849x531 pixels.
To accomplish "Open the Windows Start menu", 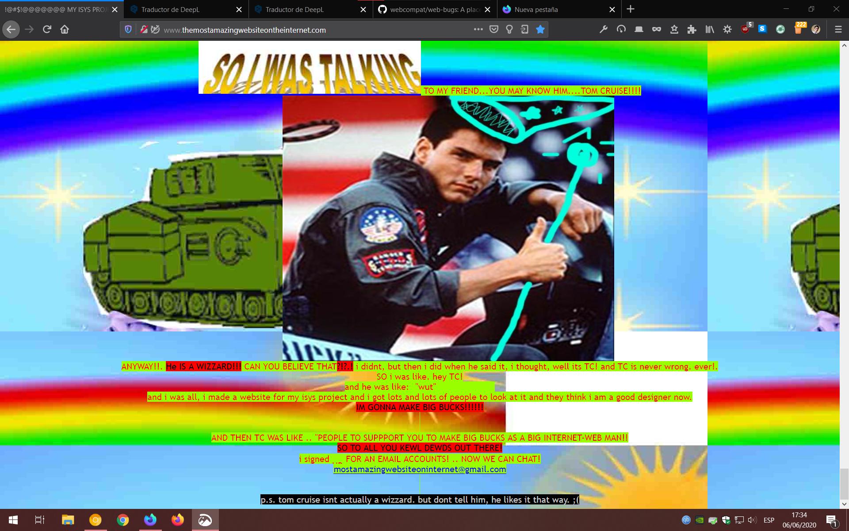I will [x=13, y=520].
